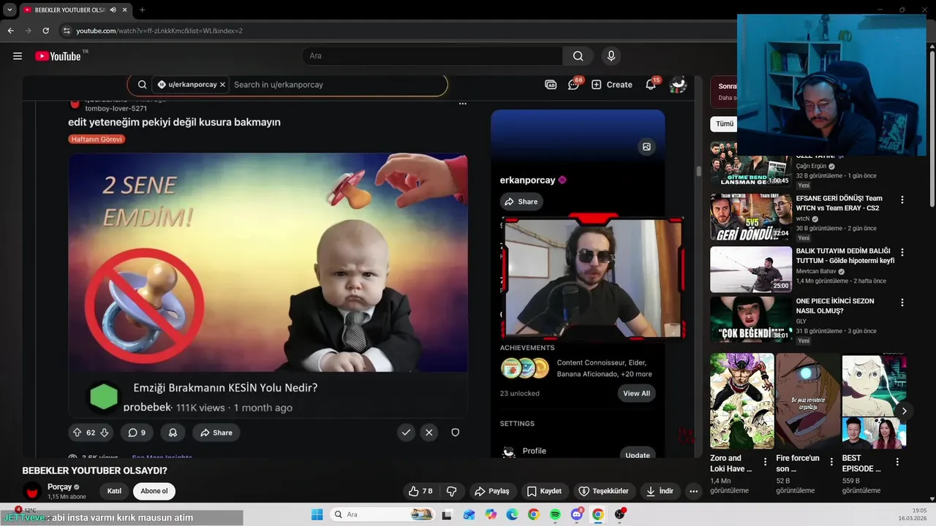Open options for BEST EPISODE short
Screen dimensions: 936x526
(x=897, y=462)
